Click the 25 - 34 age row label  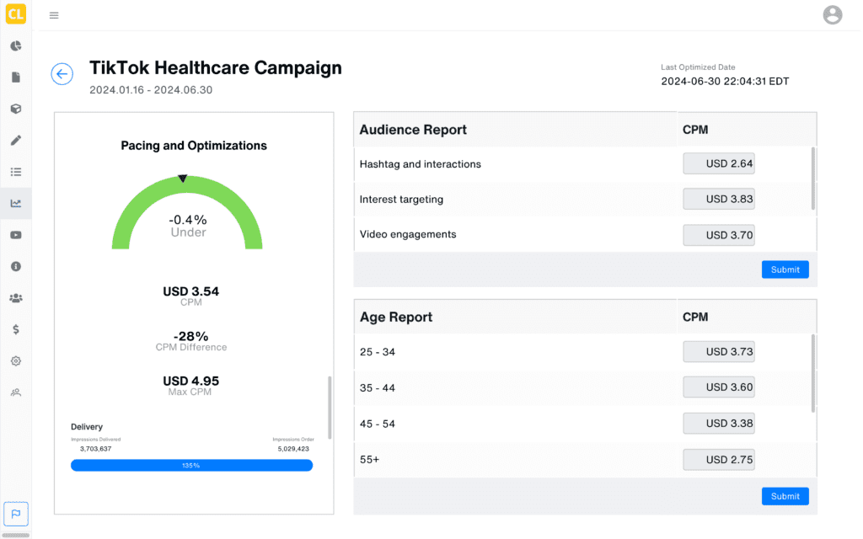pos(377,352)
